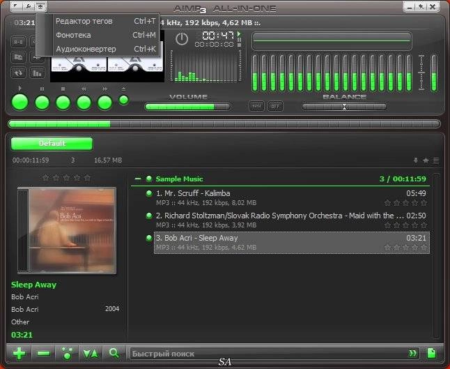
Task: Open the sort menu VA arrows button
Action: (91, 354)
